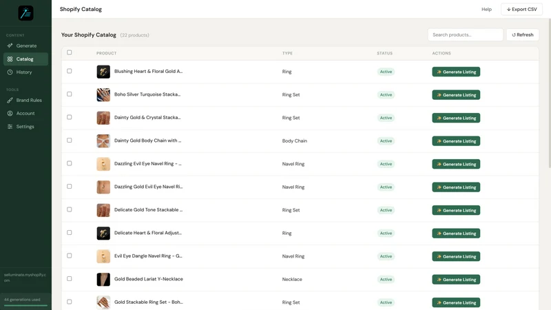Click the "Necklace" type cell

tap(292, 280)
